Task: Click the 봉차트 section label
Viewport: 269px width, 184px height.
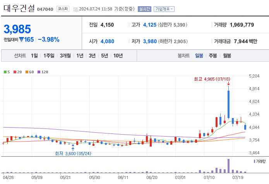Action: (x=183, y=56)
